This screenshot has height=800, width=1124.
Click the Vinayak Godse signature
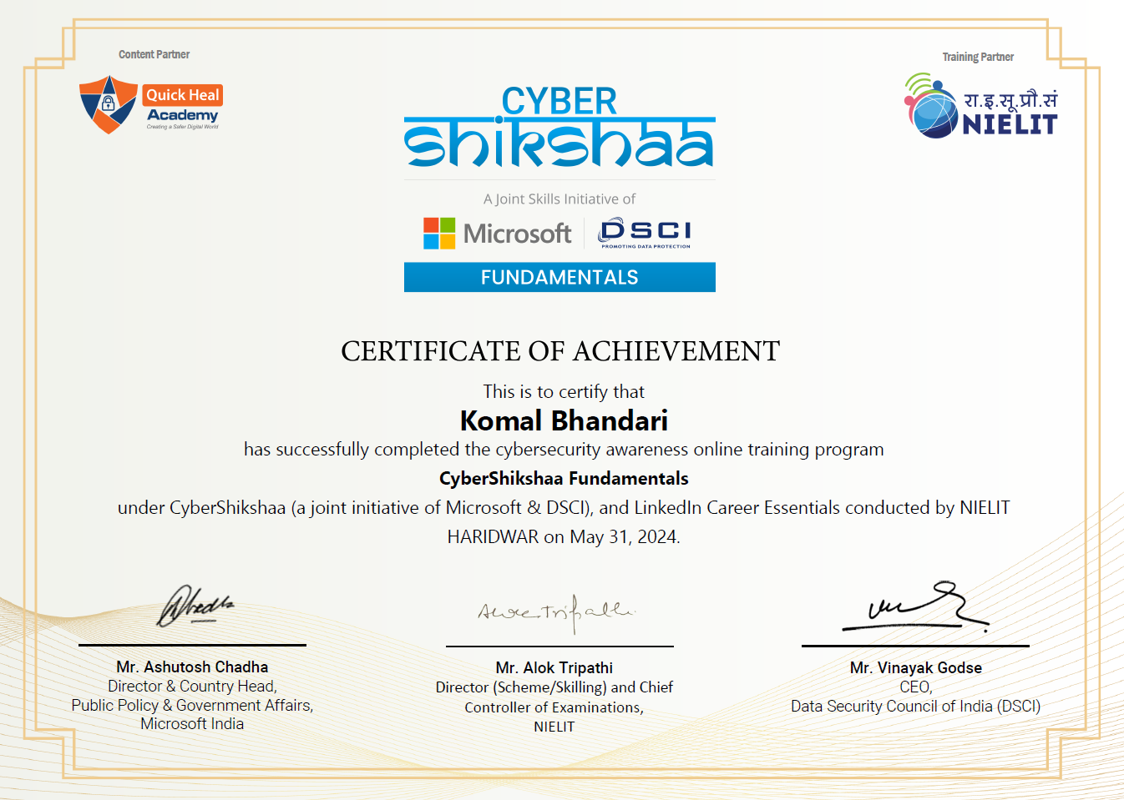point(916,606)
